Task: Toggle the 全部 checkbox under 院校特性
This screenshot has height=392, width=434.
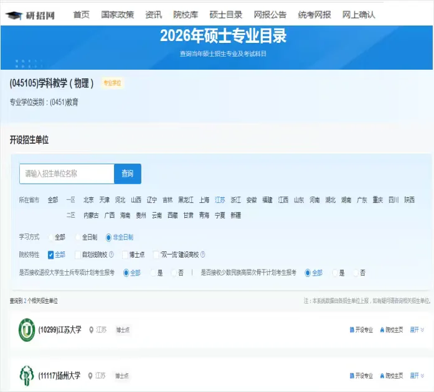Action: (50, 254)
